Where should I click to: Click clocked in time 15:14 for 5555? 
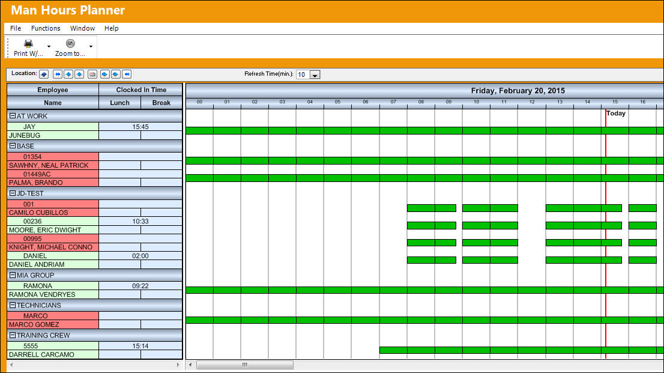(x=140, y=347)
